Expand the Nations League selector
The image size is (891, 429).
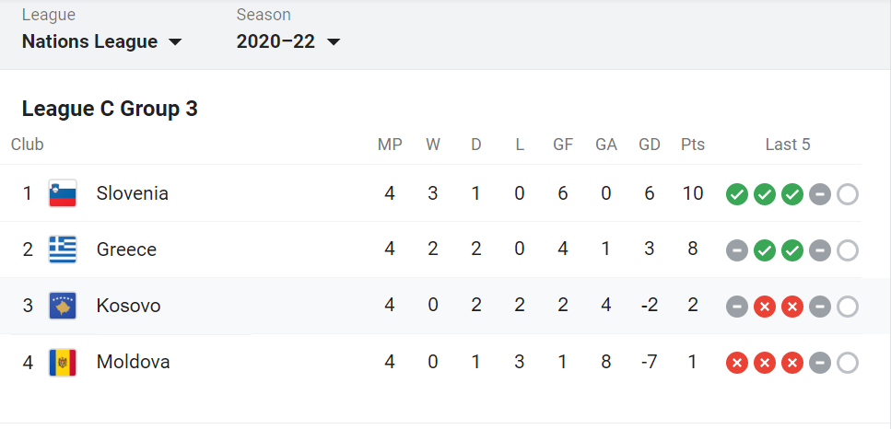tap(101, 42)
